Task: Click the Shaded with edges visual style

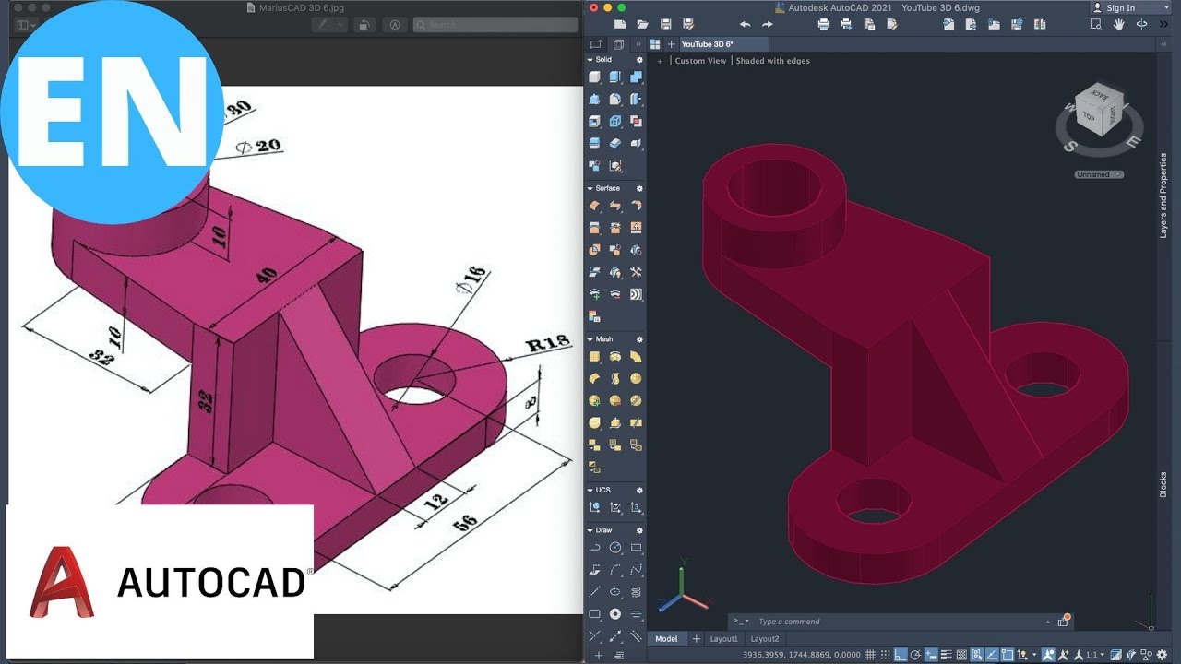Action: point(773,61)
